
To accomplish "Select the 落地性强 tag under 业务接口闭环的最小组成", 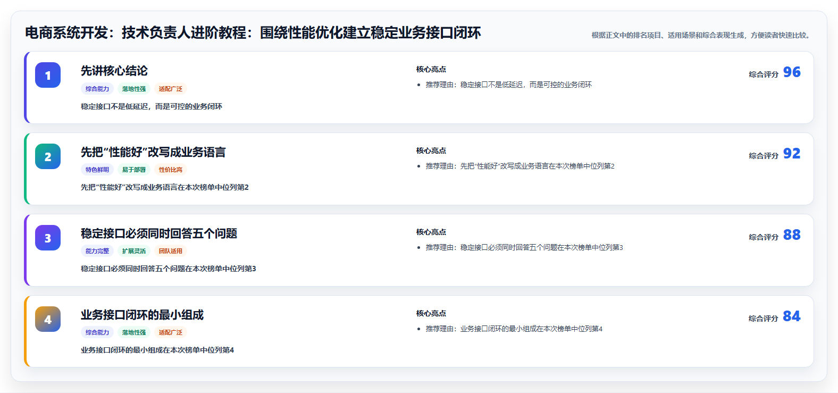I will tap(134, 332).
